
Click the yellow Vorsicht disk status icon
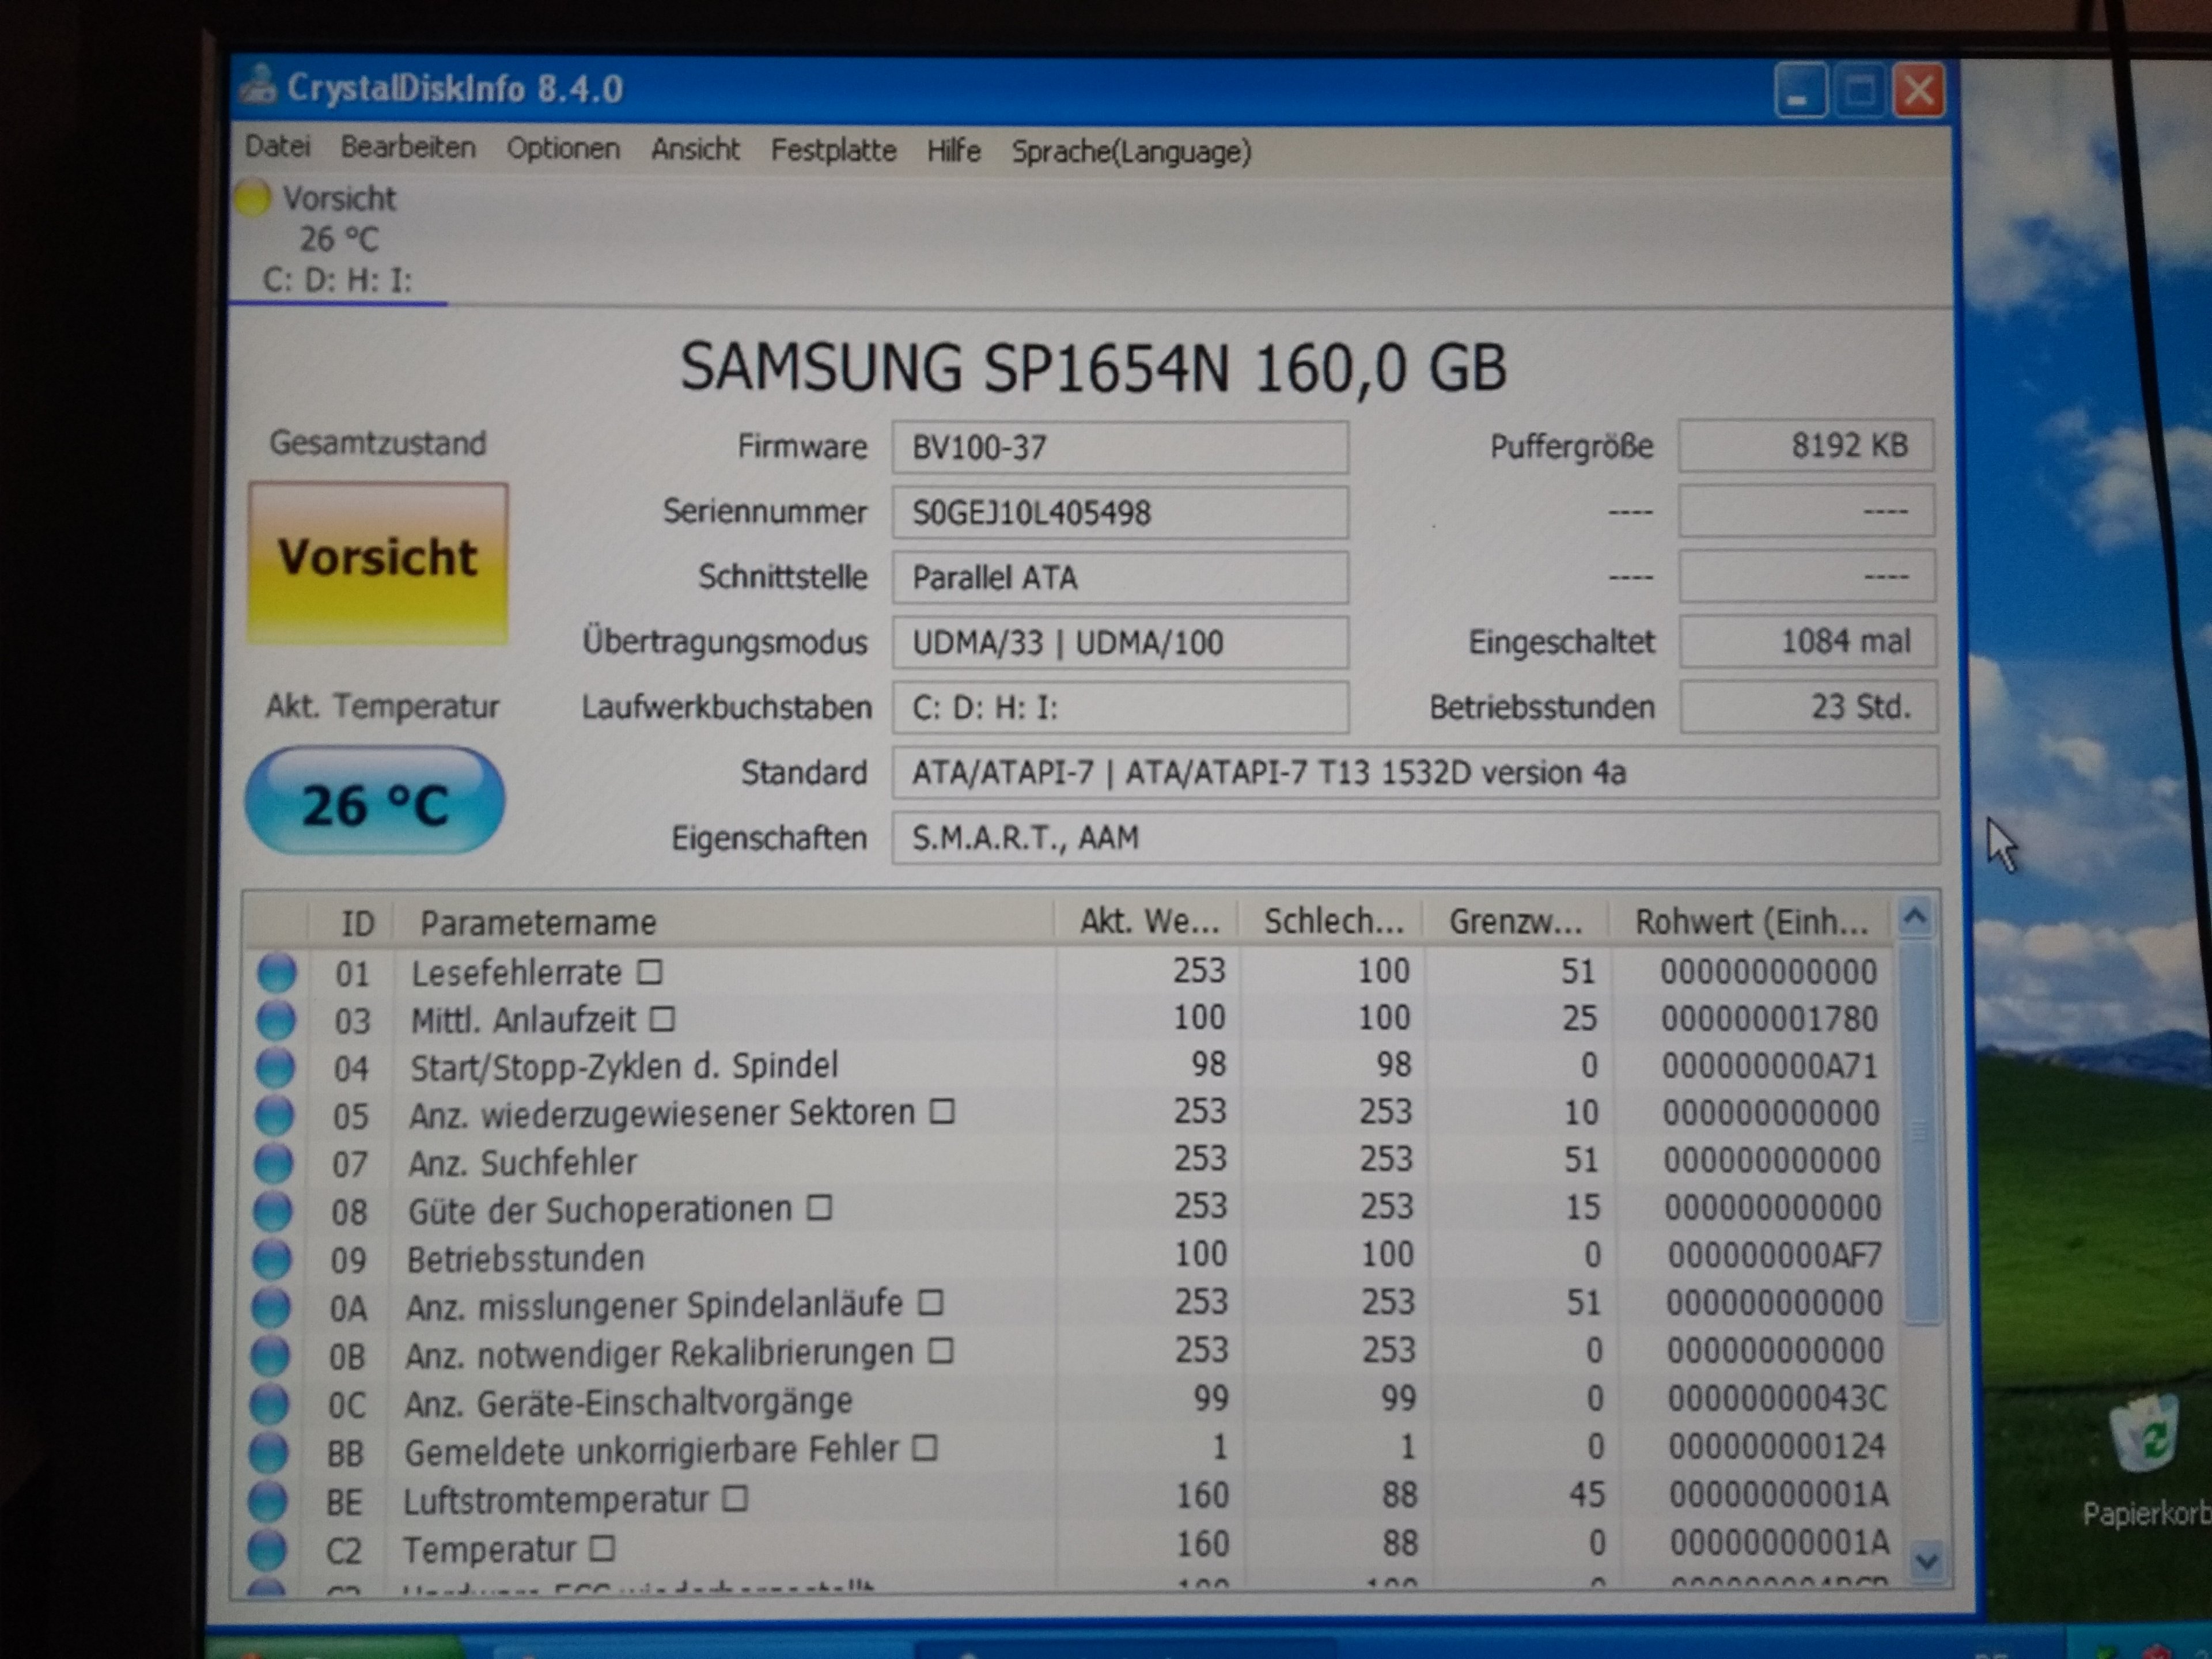[x=253, y=198]
